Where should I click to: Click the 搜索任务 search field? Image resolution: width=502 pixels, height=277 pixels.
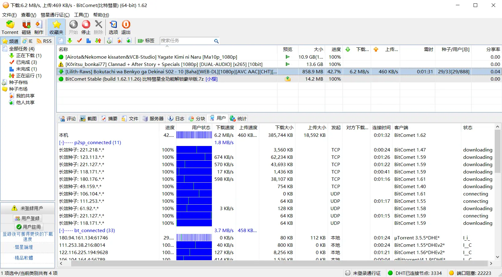tap(186, 41)
